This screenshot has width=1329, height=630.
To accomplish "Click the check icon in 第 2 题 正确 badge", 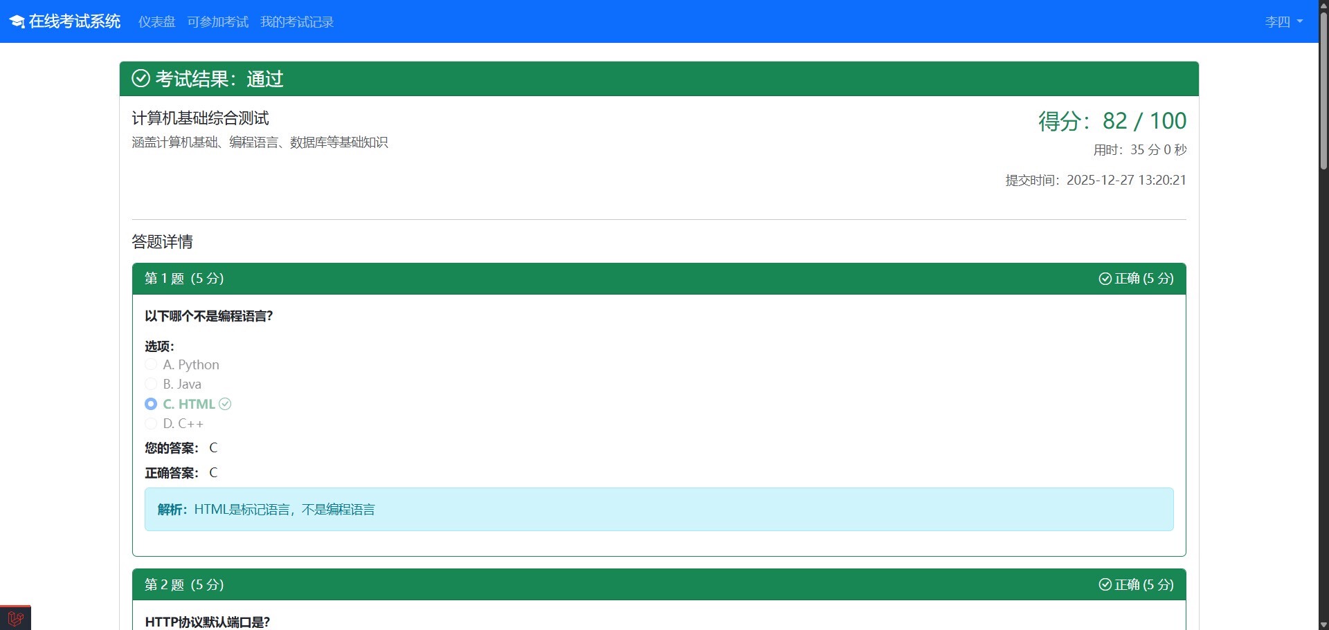I will tap(1105, 585).
